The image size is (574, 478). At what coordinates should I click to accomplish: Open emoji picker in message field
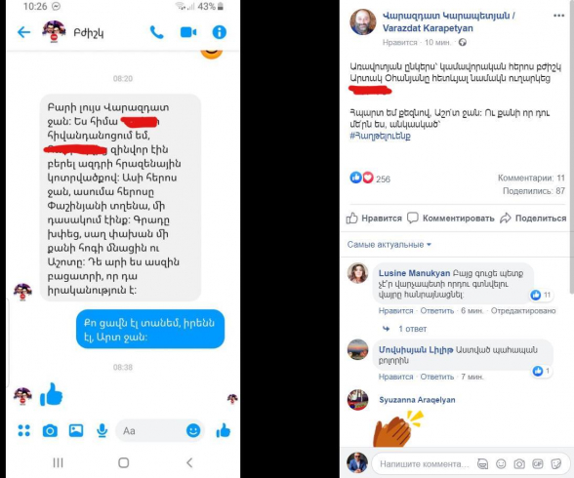pyautogui.click(x=193, y=430)
